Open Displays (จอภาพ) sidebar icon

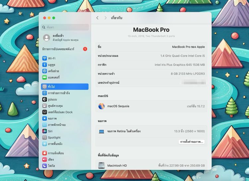pos(44,118)
